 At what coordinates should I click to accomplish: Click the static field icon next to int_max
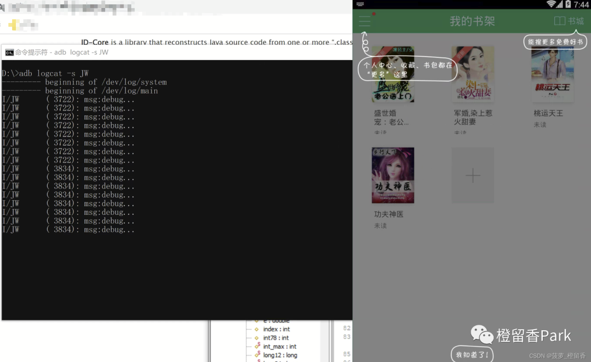(x=257, y=346)
